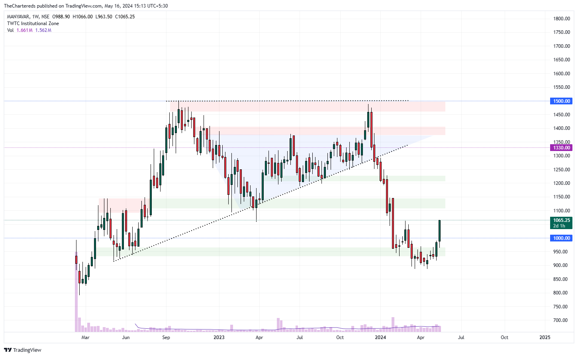The width and height of the screenshot is (578, 357).
Task: Click the open value O988.90
Action: pyautogui.click(x=61, y=17)
